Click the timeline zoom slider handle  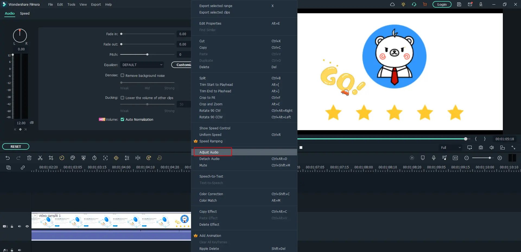click(490, 158)
